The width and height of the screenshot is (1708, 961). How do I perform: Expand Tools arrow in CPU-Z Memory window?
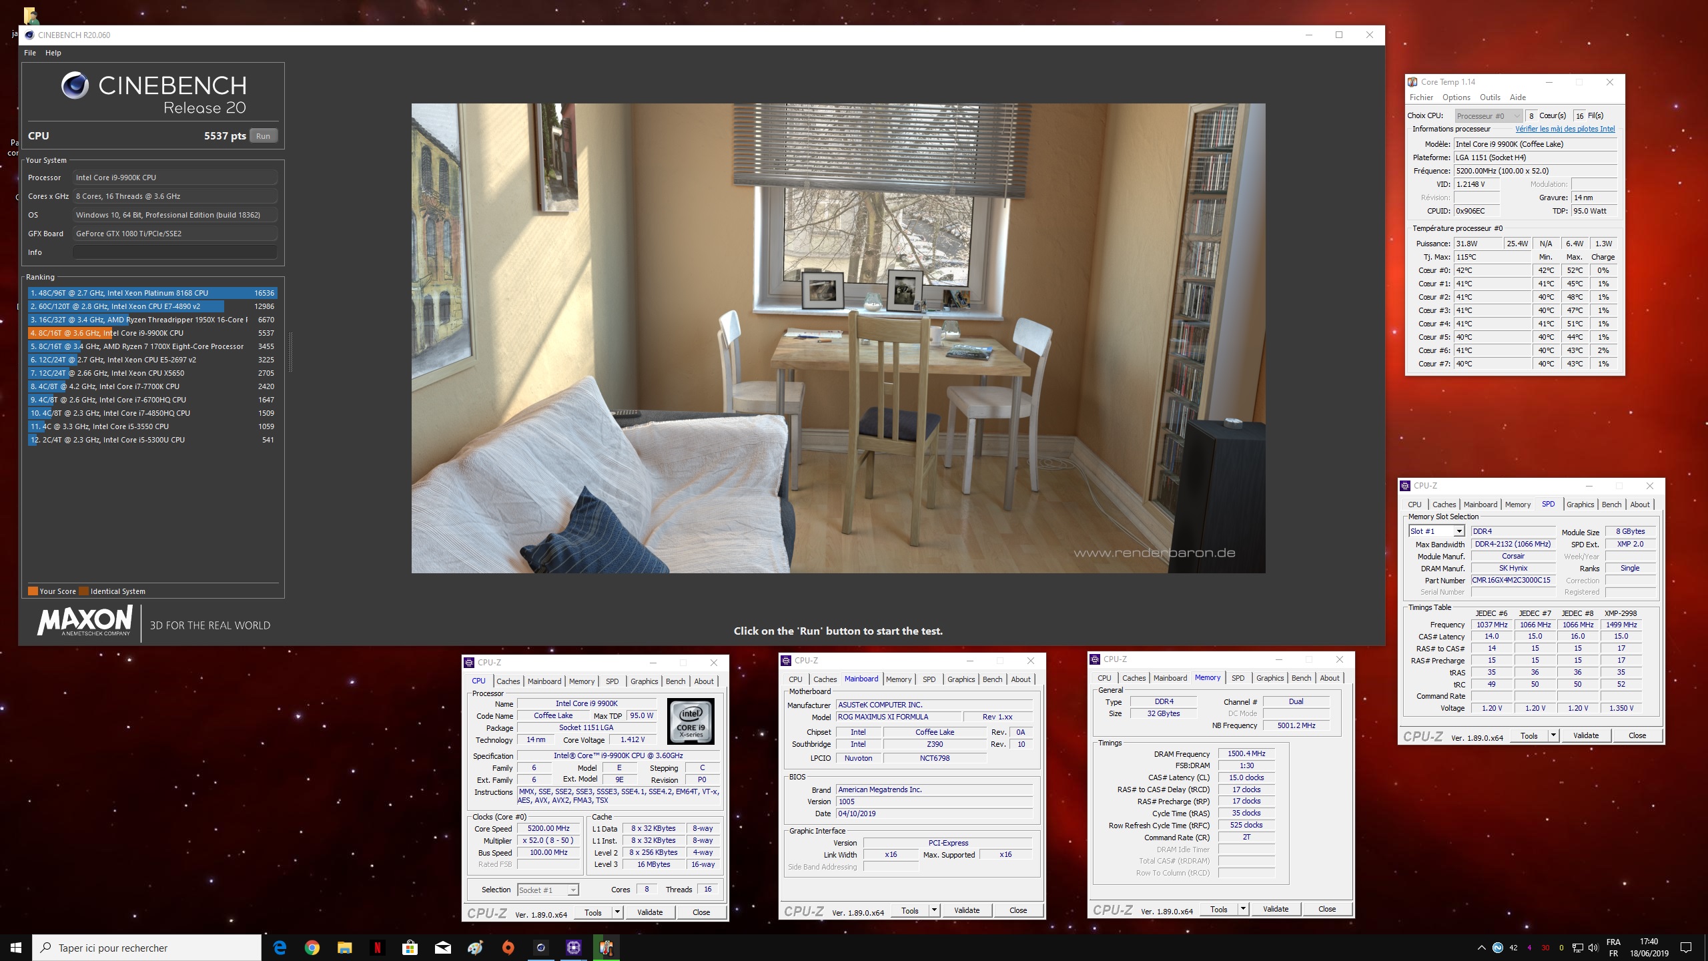[x=1243, y=909]
